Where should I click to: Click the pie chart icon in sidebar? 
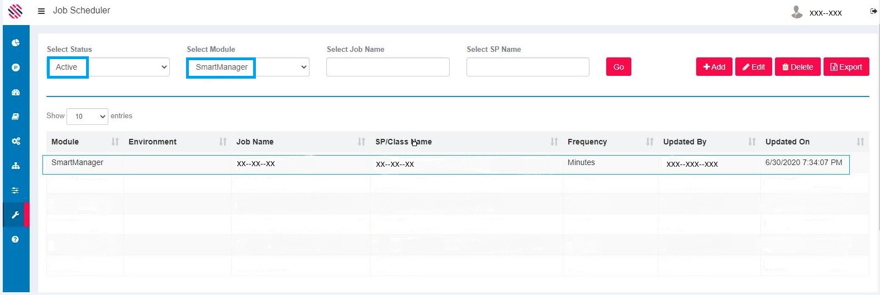click(x=16, y=43)
